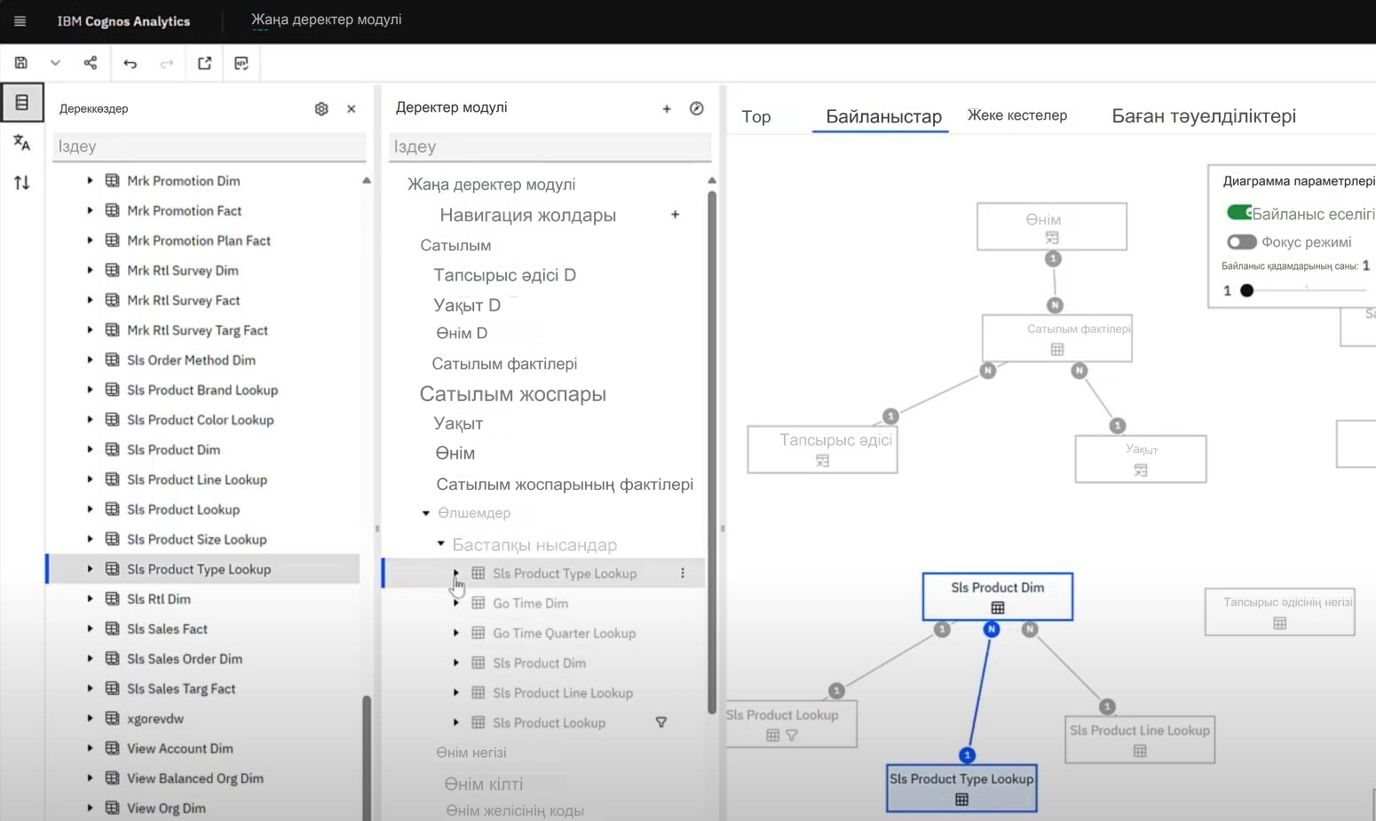Click the Sls Product Line Lookup diagram node

[x=1140, y=739]
